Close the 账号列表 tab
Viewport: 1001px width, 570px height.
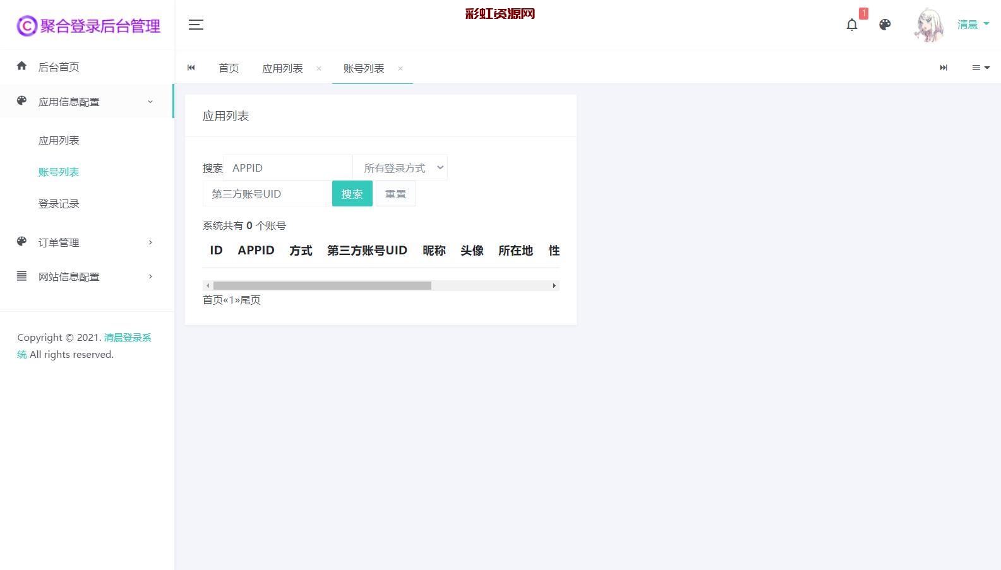[x=400, y=68]
